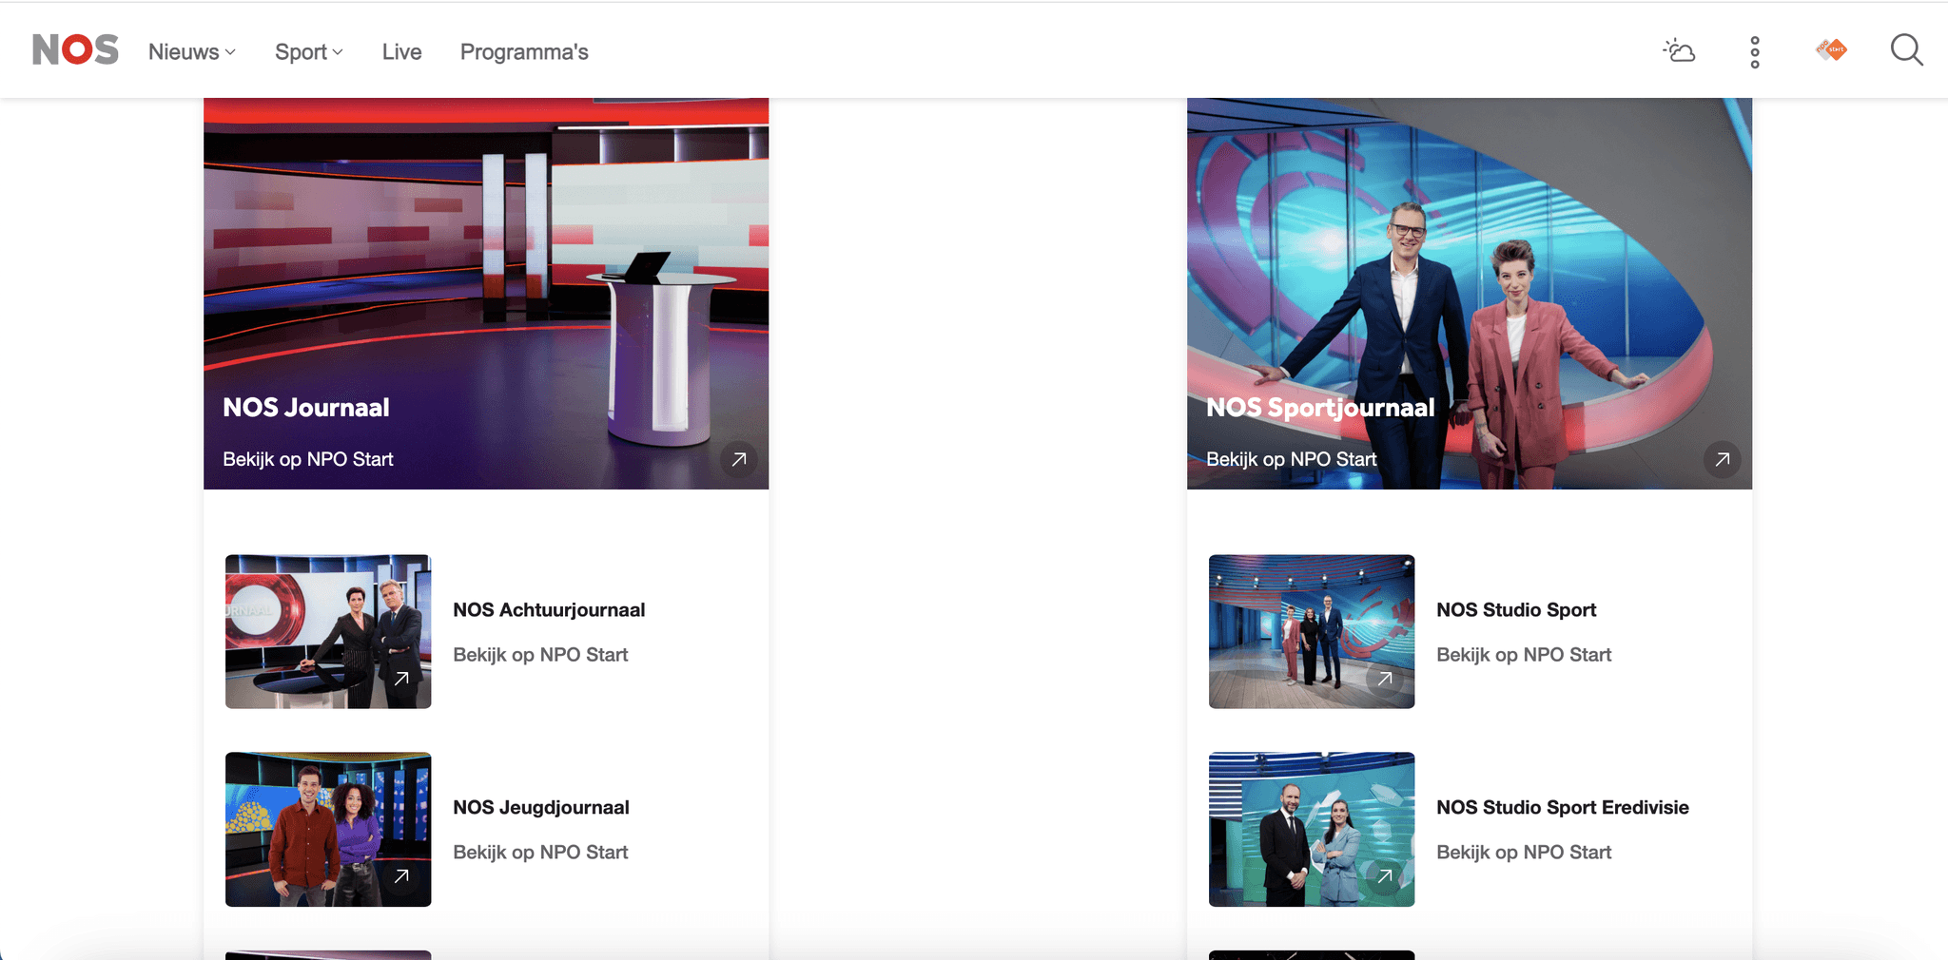1948x960 pixels.
Task: Click 'Bekijk op NPO Start' under Achtuurjournaal
Action: [540, 655]
